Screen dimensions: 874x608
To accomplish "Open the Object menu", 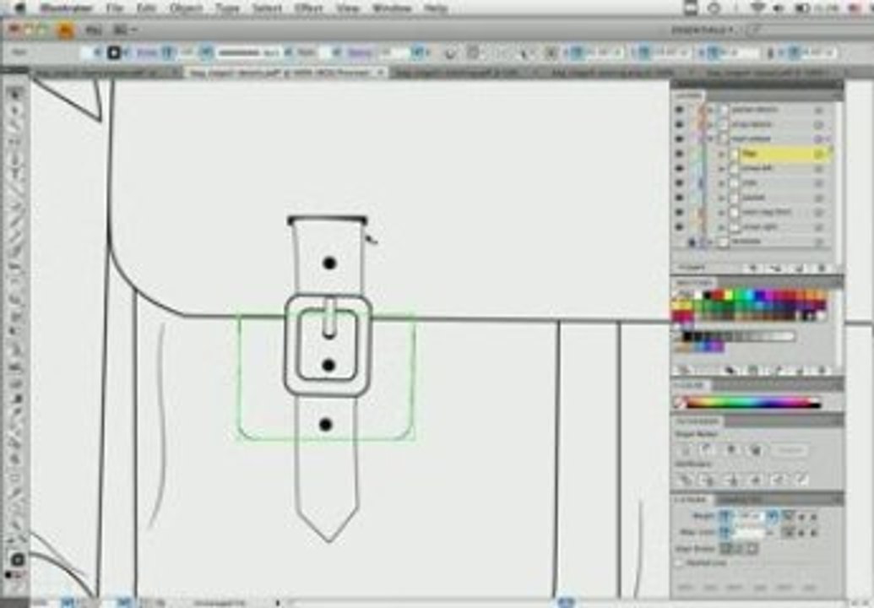I will pyautogui.click(x=184, y=8).
